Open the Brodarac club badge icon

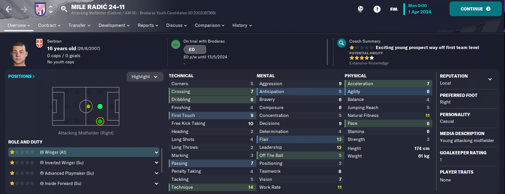40,9
